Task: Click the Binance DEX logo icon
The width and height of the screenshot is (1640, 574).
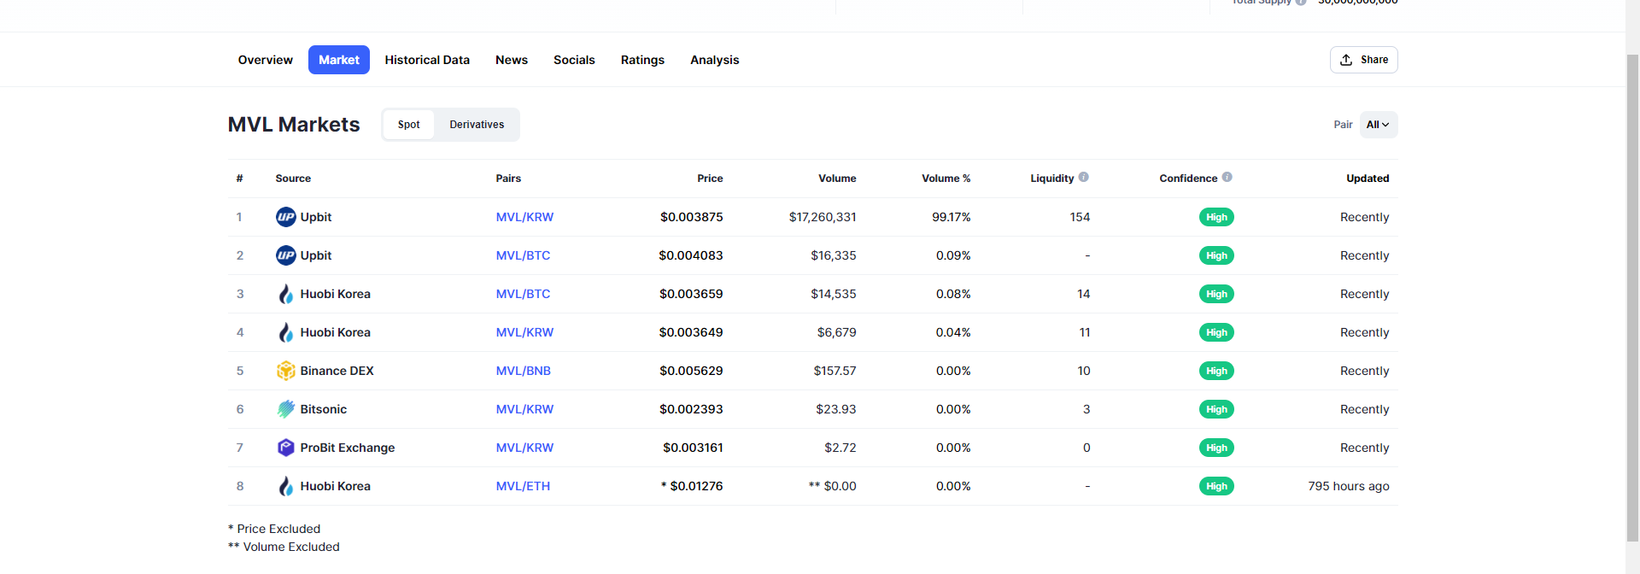Action: click(285, 371)
